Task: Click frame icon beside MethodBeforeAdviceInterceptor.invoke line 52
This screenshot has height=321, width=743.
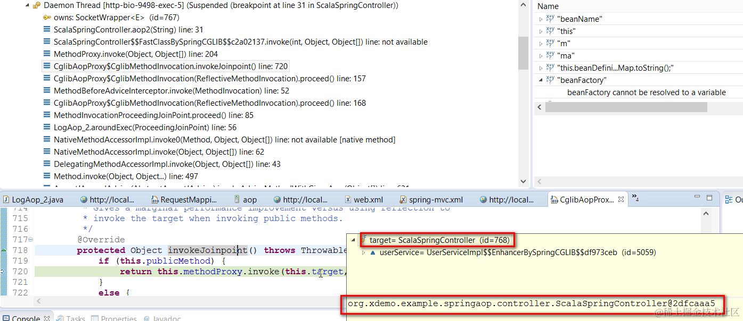Action: [47, 91]
